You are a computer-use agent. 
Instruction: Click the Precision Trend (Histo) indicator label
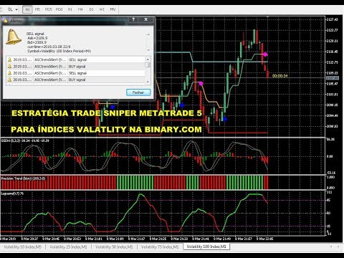(x=23, y=178)
